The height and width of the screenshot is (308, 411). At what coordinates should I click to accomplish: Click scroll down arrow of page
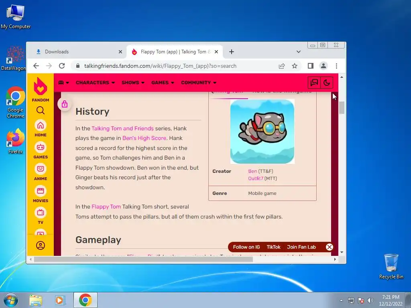coord(342,252)
